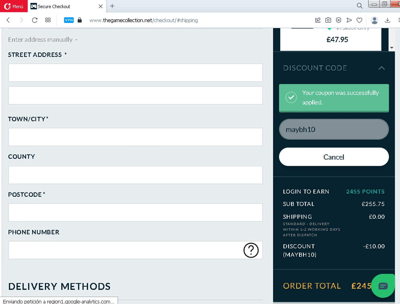Click the Postcode input field
400x304 pixels.
[135, 213]
